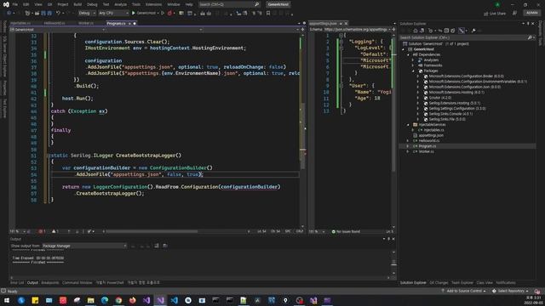Screen dimensions: 545x306
Task: Switch to the Error List tab
Action: coord(17,282)
